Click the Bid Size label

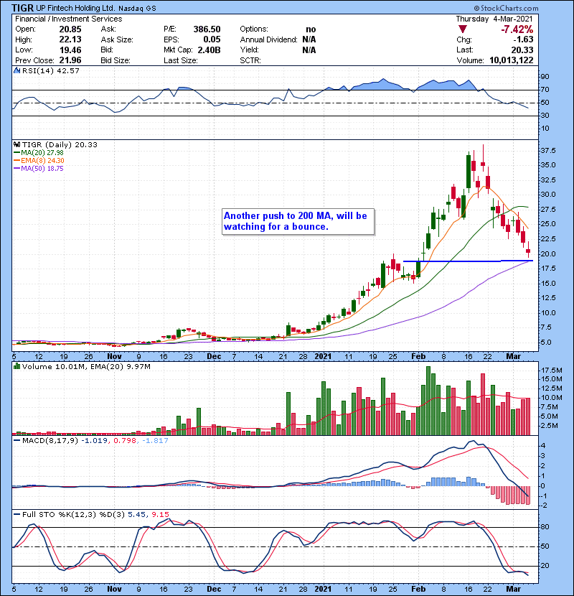click(x=116, y=60)
